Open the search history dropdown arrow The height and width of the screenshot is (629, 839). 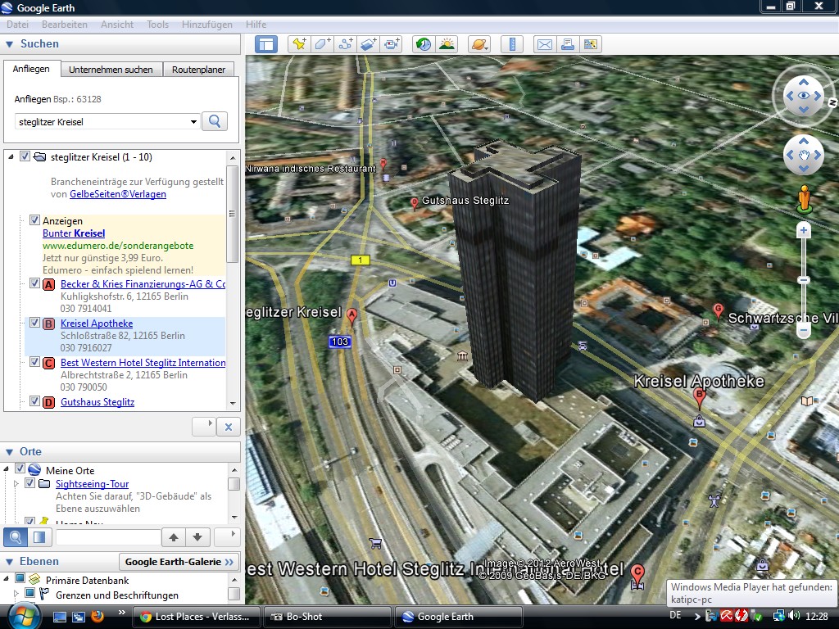click(x=193, y=122)
